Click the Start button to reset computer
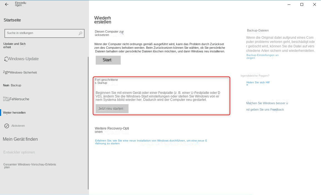Viewport: 321px width, 195px height. click(x=108, y=60)
